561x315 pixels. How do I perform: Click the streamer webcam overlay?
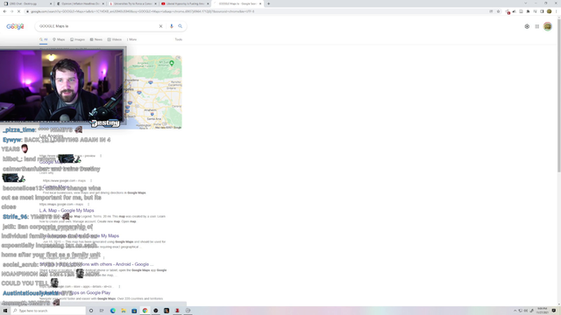62,85
